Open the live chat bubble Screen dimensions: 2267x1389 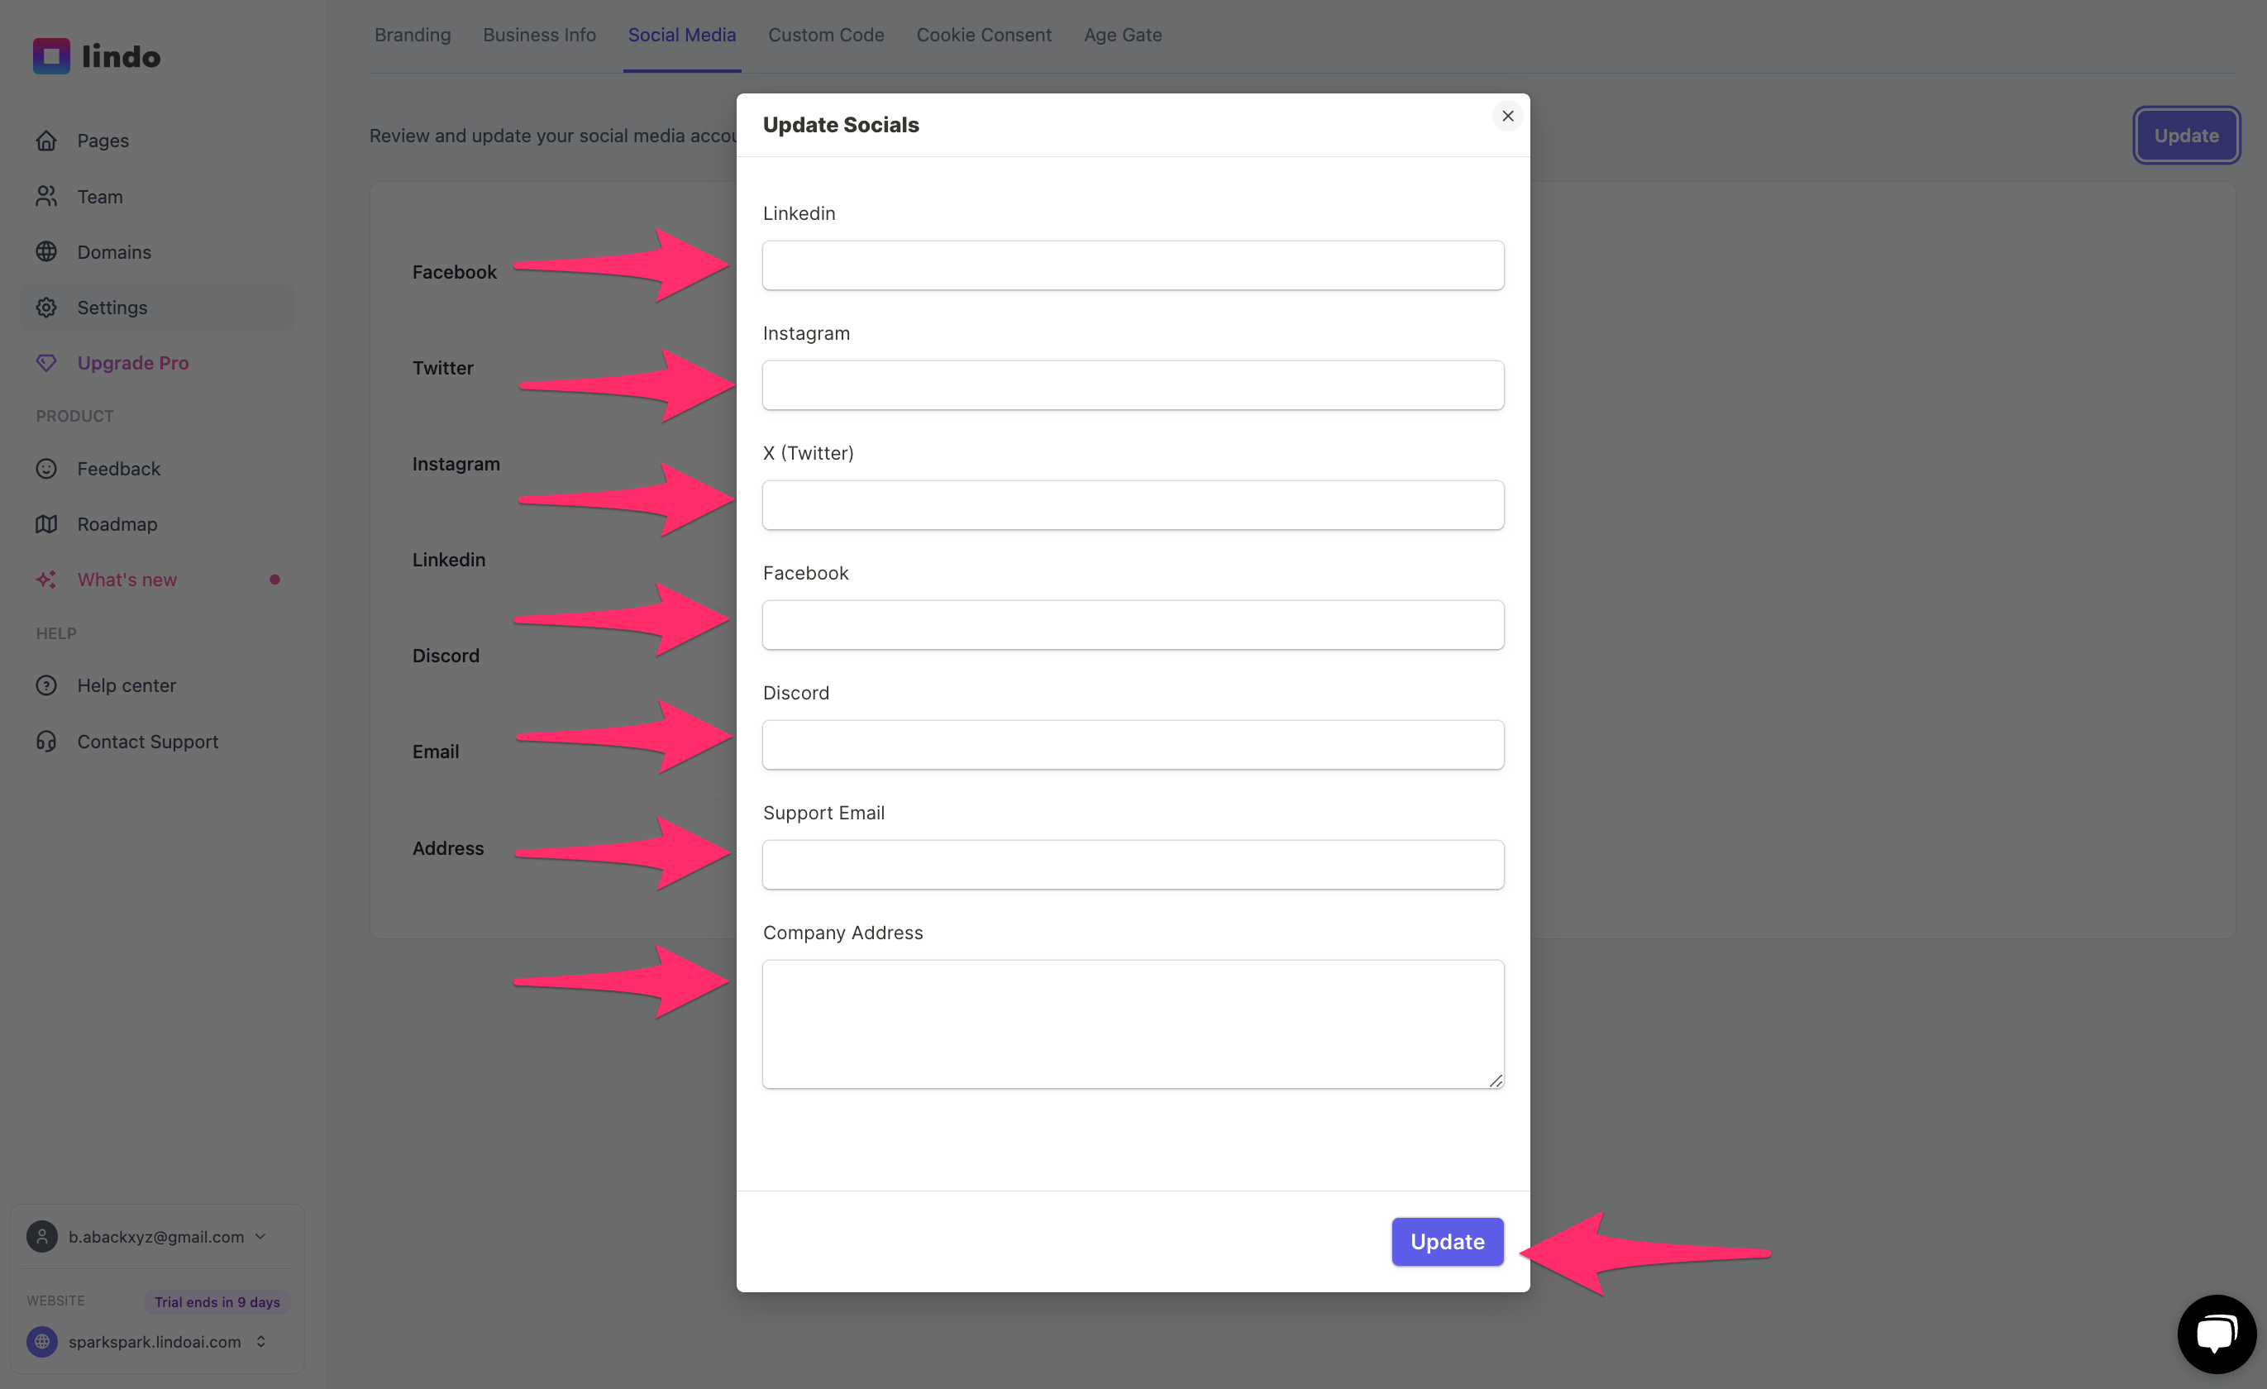pos(2217,1334)
